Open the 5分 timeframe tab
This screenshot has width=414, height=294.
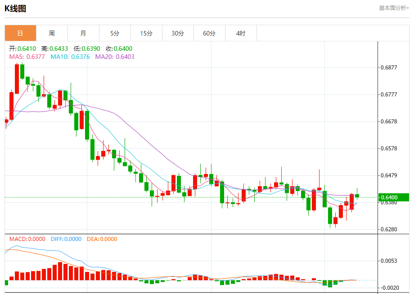point(115,33)
